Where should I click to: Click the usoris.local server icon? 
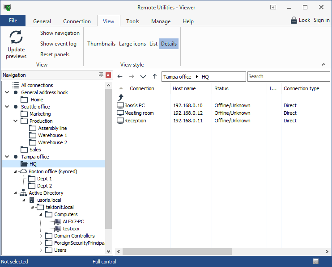(32, 200)
